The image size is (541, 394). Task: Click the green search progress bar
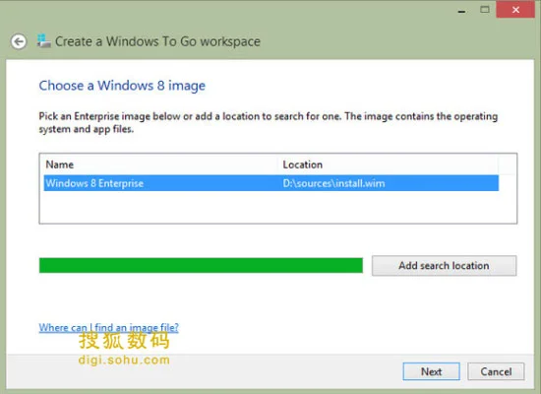(201, 265)
